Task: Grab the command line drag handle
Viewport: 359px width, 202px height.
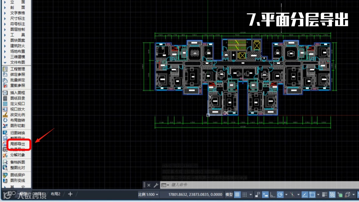Action: (x=144, y=185)
